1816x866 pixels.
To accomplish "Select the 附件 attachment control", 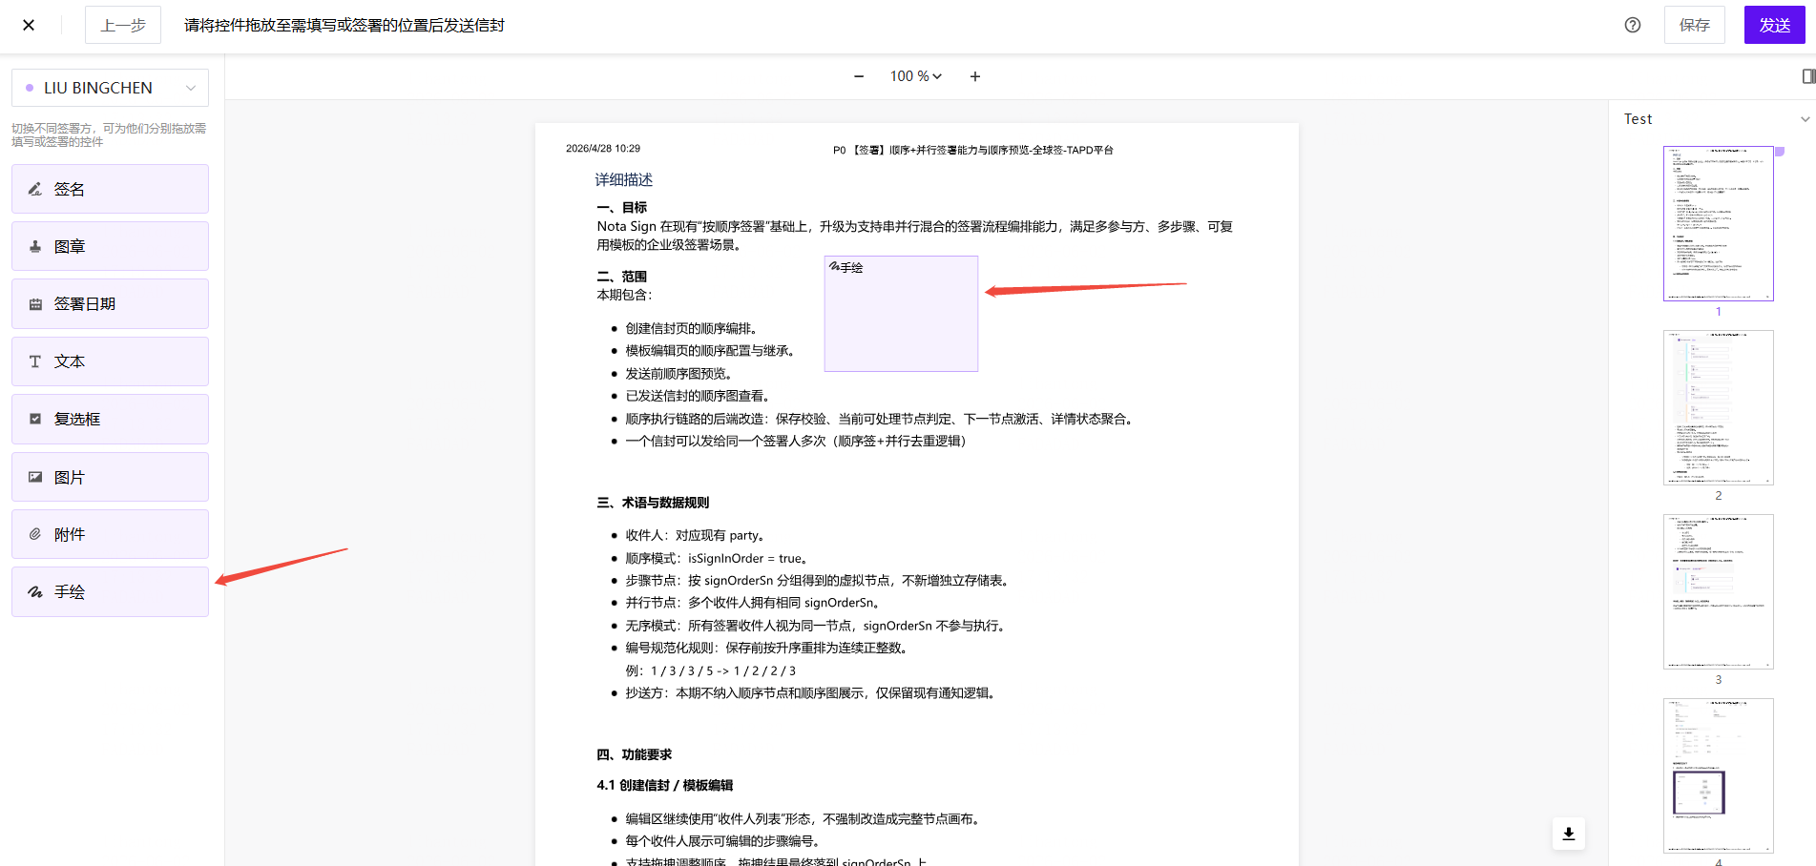I will tap(110, 534).
